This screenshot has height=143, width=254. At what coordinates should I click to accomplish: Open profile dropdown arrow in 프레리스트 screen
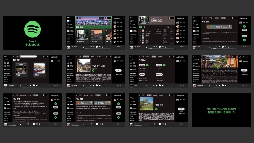pos(173,18)
